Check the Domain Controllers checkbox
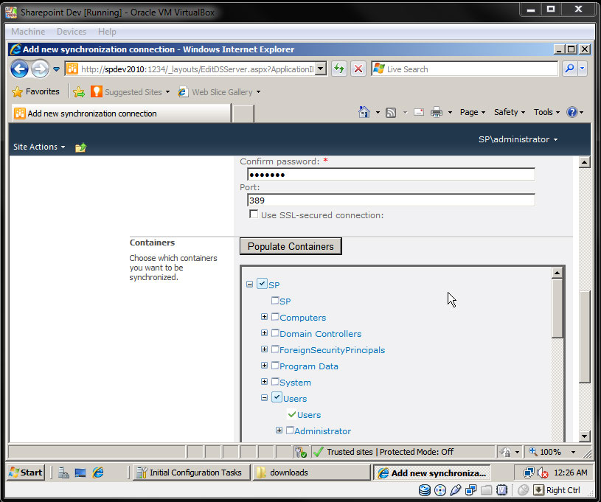 pyautogui.click(x=275, y=332)
